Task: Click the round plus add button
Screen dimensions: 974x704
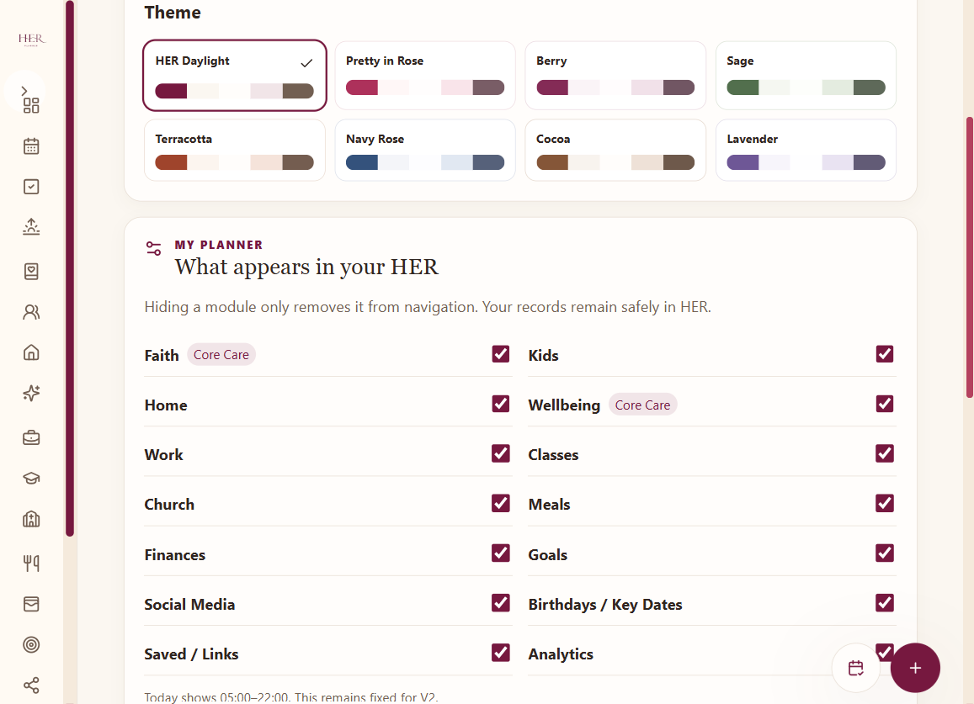Action: tap(915, 668)
